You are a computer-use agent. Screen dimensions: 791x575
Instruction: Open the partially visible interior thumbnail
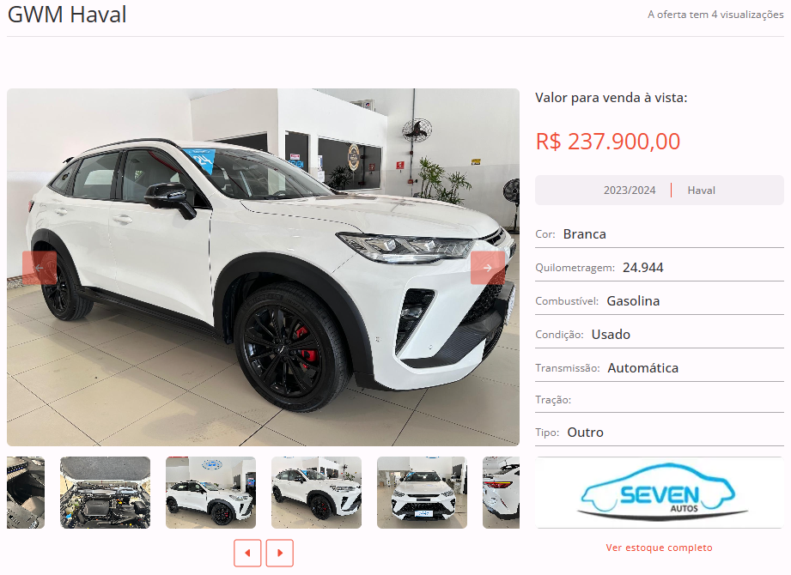(26, 493)
